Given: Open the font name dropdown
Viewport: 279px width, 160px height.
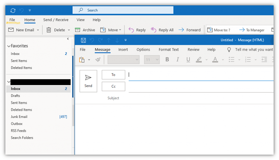Looking at the screenshot, I should tap(137, 60).
